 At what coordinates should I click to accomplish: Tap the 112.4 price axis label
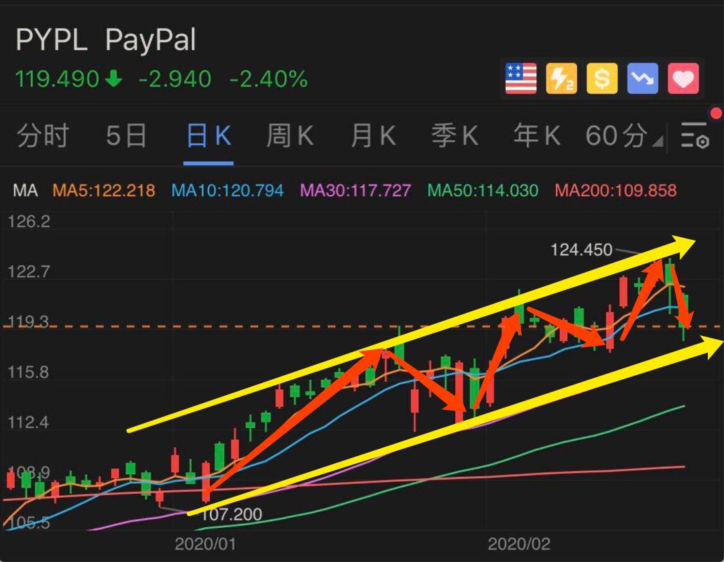click(28, 422)
